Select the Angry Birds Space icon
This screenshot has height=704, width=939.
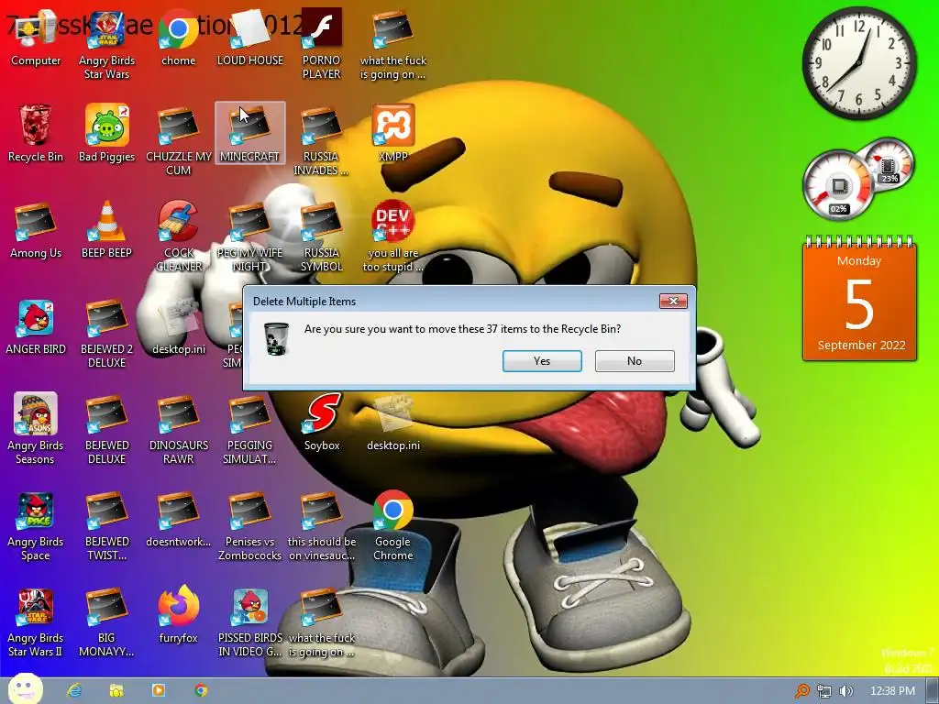point(36,526)
